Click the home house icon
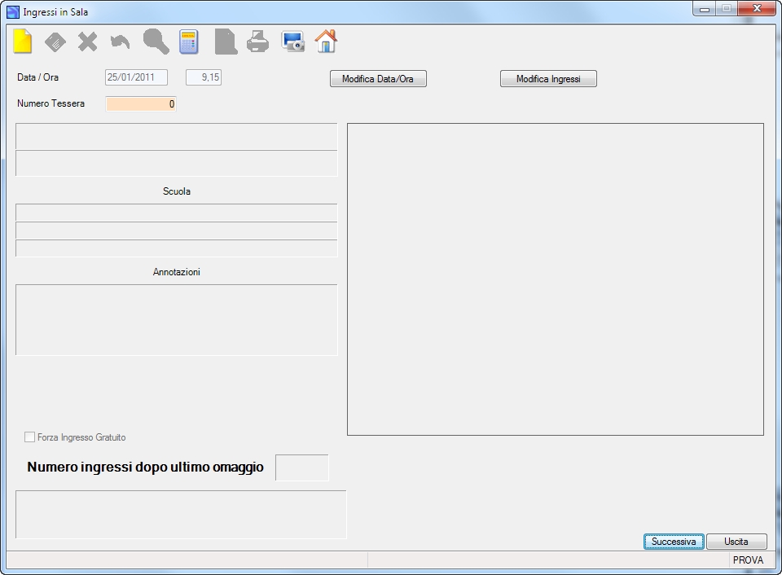 pos(326,42)
